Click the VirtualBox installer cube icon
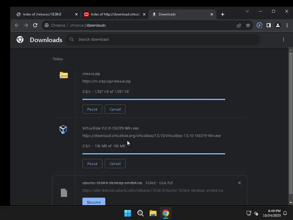Image resolution: width=293 pixels, height=220 pixels. coord(63,129)
